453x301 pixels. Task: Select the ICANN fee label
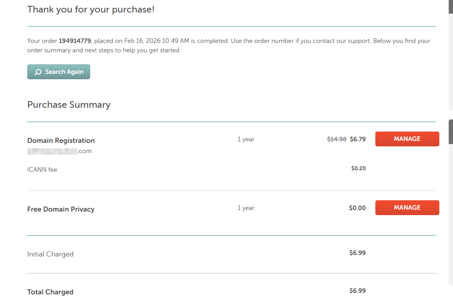coord(42,169)
